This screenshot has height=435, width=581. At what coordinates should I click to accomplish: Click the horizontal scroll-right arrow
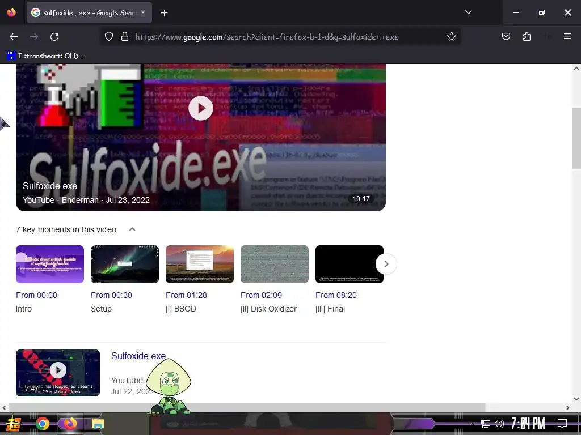tap(567, 408)
